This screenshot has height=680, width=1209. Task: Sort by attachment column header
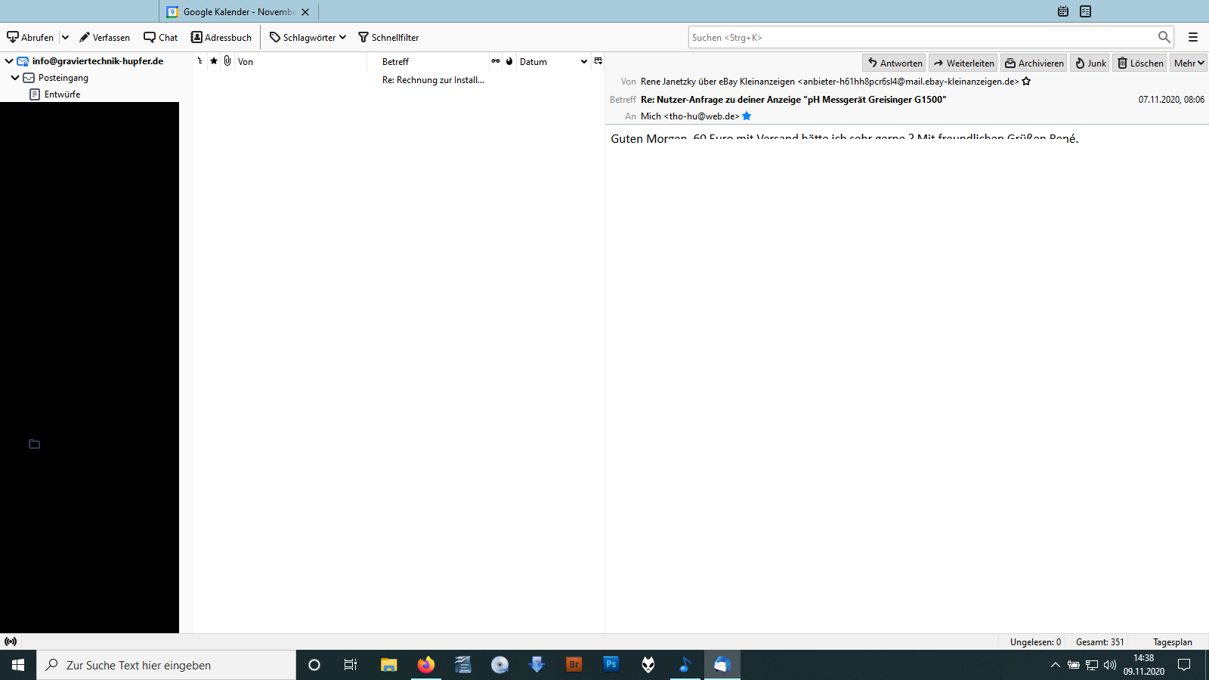pos(227,61)
